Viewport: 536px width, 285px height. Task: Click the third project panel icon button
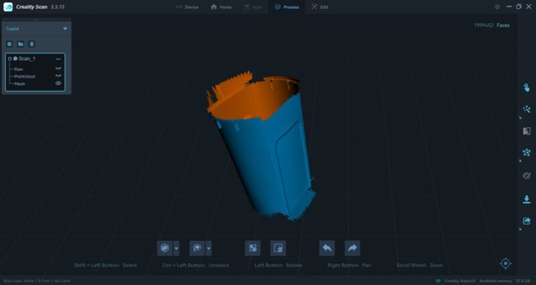[x=31, y=44]
